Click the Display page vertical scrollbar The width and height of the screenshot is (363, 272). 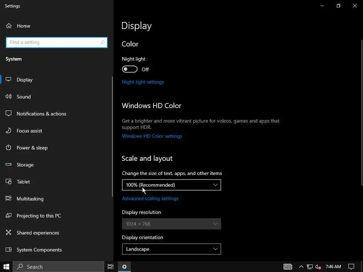click(x=362, y=112)
